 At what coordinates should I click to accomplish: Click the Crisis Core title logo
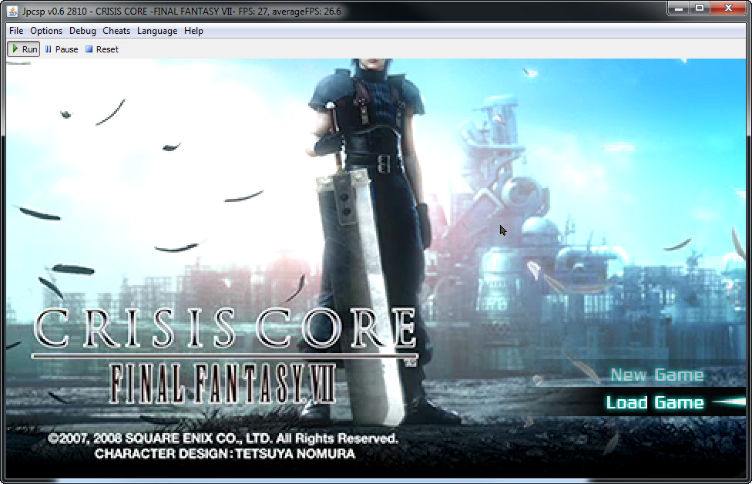point(225,328)
